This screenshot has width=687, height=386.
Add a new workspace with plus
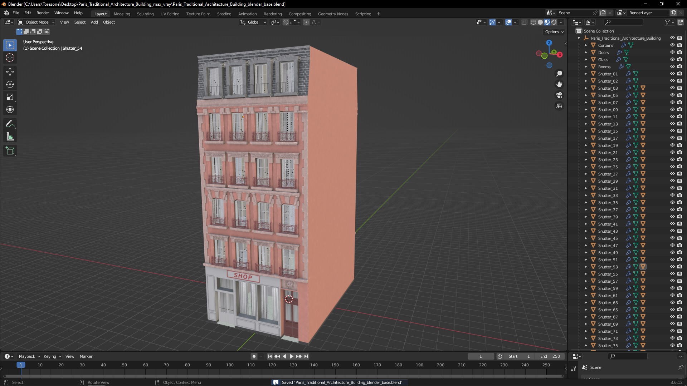(378, 14)
